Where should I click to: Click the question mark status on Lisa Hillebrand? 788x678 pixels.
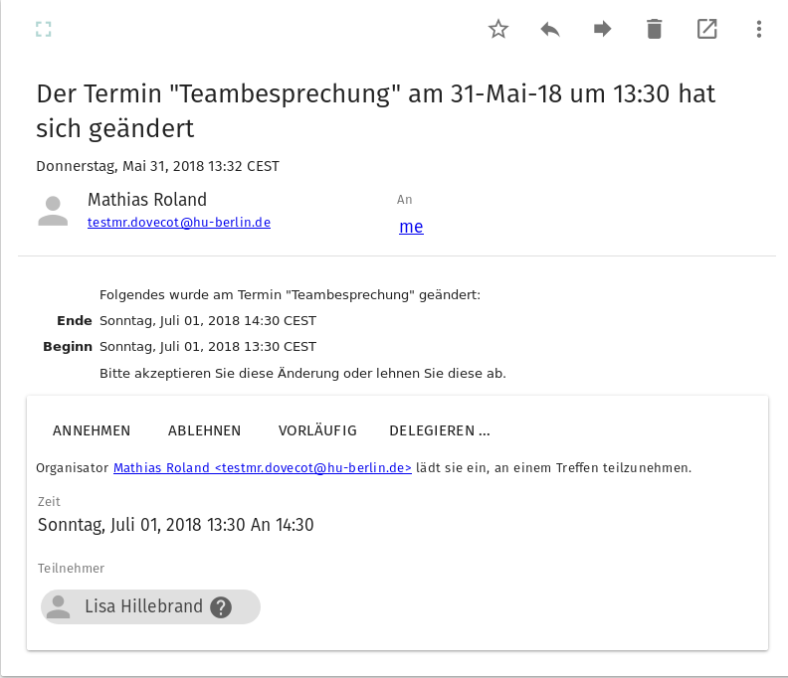[221, 607]
